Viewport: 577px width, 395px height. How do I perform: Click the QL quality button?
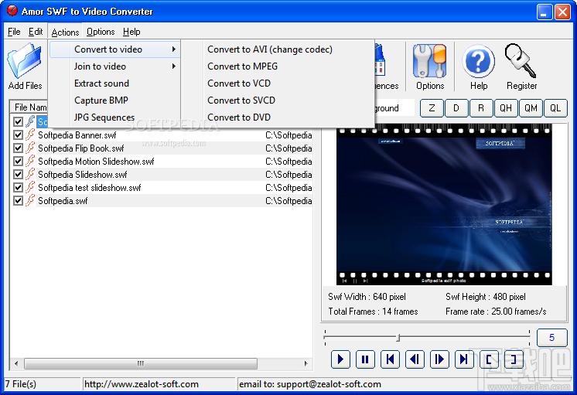coord(555,108)
